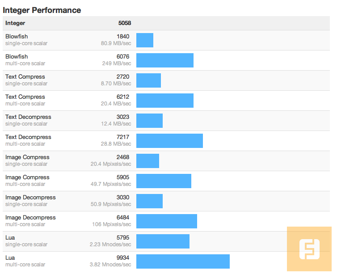Click the Text Decompress multi-core bar
This screenshot has width=337, height=278.
click(x=169, y=141)
